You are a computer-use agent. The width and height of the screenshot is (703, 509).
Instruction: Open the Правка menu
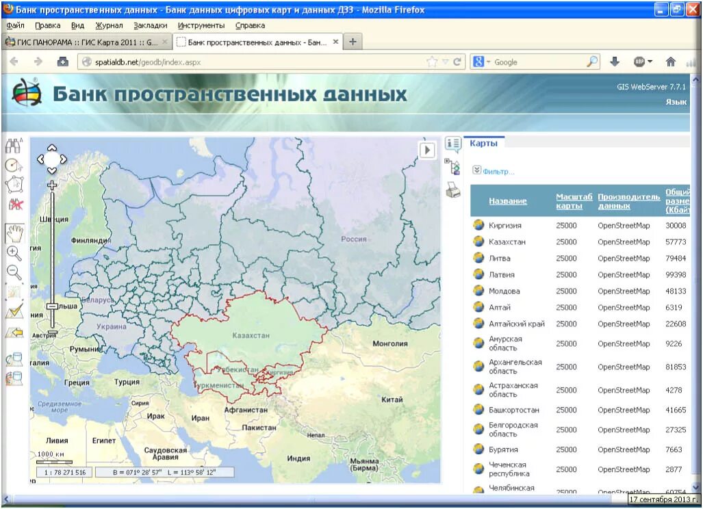(x=47, y=25)
